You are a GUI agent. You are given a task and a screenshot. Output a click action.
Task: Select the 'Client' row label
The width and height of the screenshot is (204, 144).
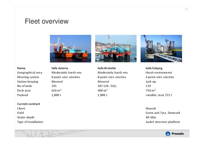tap(21, 108)
